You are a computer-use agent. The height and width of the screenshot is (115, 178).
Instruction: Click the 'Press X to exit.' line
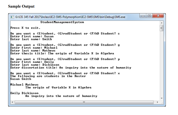25,28
